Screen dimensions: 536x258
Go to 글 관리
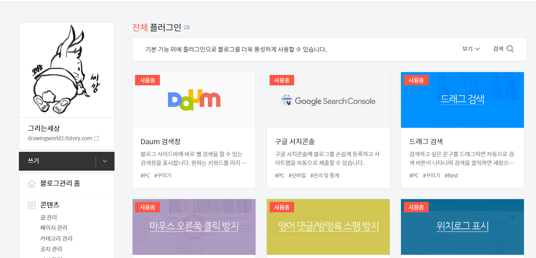(48, 217)
